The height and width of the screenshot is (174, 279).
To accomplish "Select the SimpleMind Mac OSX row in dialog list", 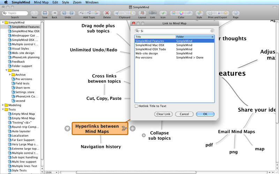I will coord(175,45).
